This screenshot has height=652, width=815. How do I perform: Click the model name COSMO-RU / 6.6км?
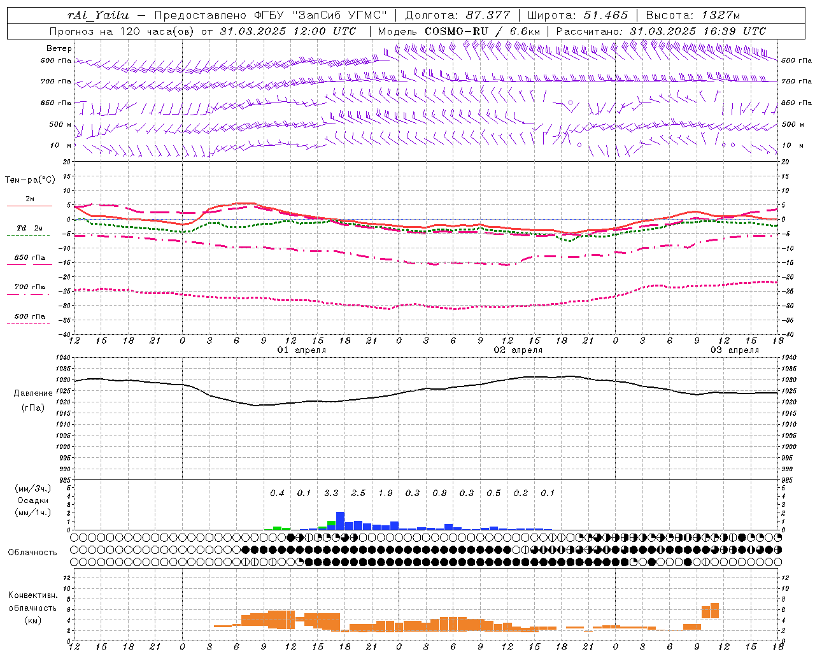click(482, 31)
